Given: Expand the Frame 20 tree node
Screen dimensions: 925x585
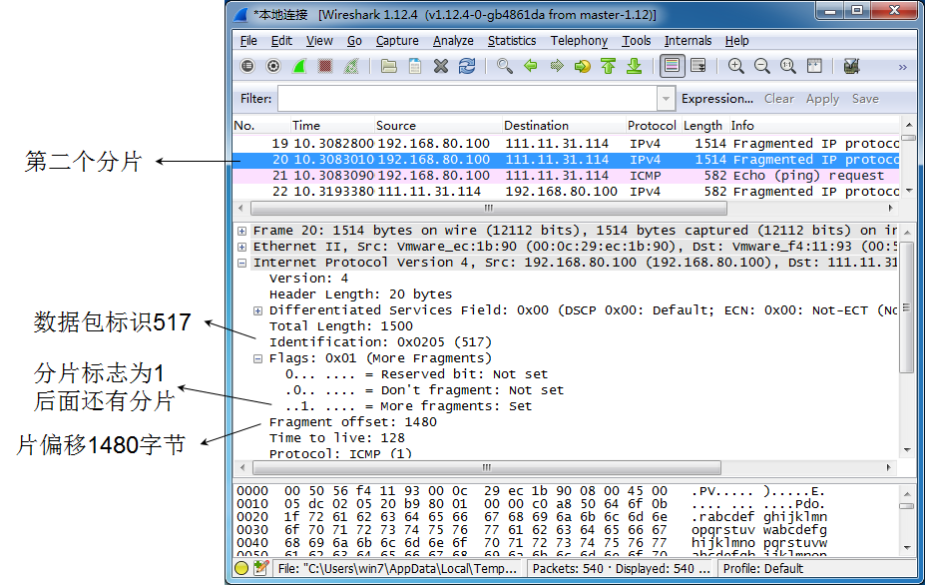Looking at the screenshot, I should pos(241,231).
